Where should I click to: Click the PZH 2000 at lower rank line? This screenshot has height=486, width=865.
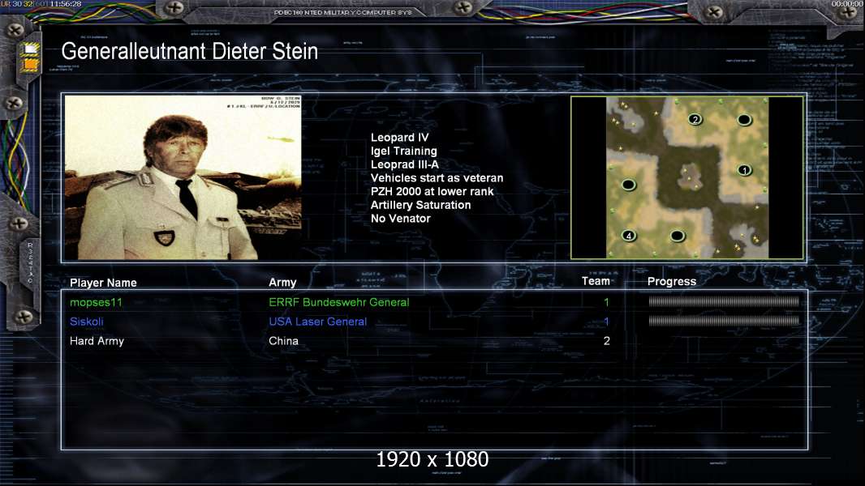coord(432,191)
